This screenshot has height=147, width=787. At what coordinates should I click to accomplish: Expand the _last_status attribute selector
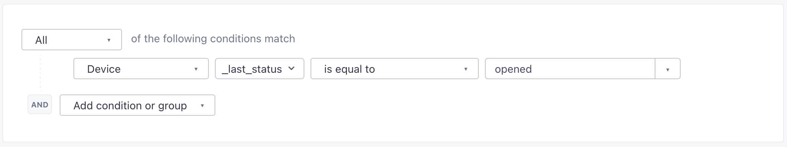pos(260,69)
